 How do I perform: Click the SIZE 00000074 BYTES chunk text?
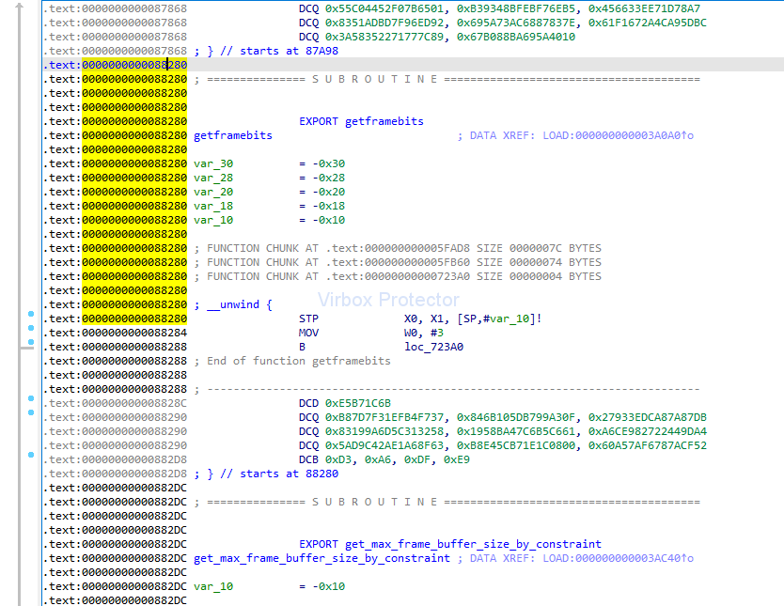tap(539, 262)
